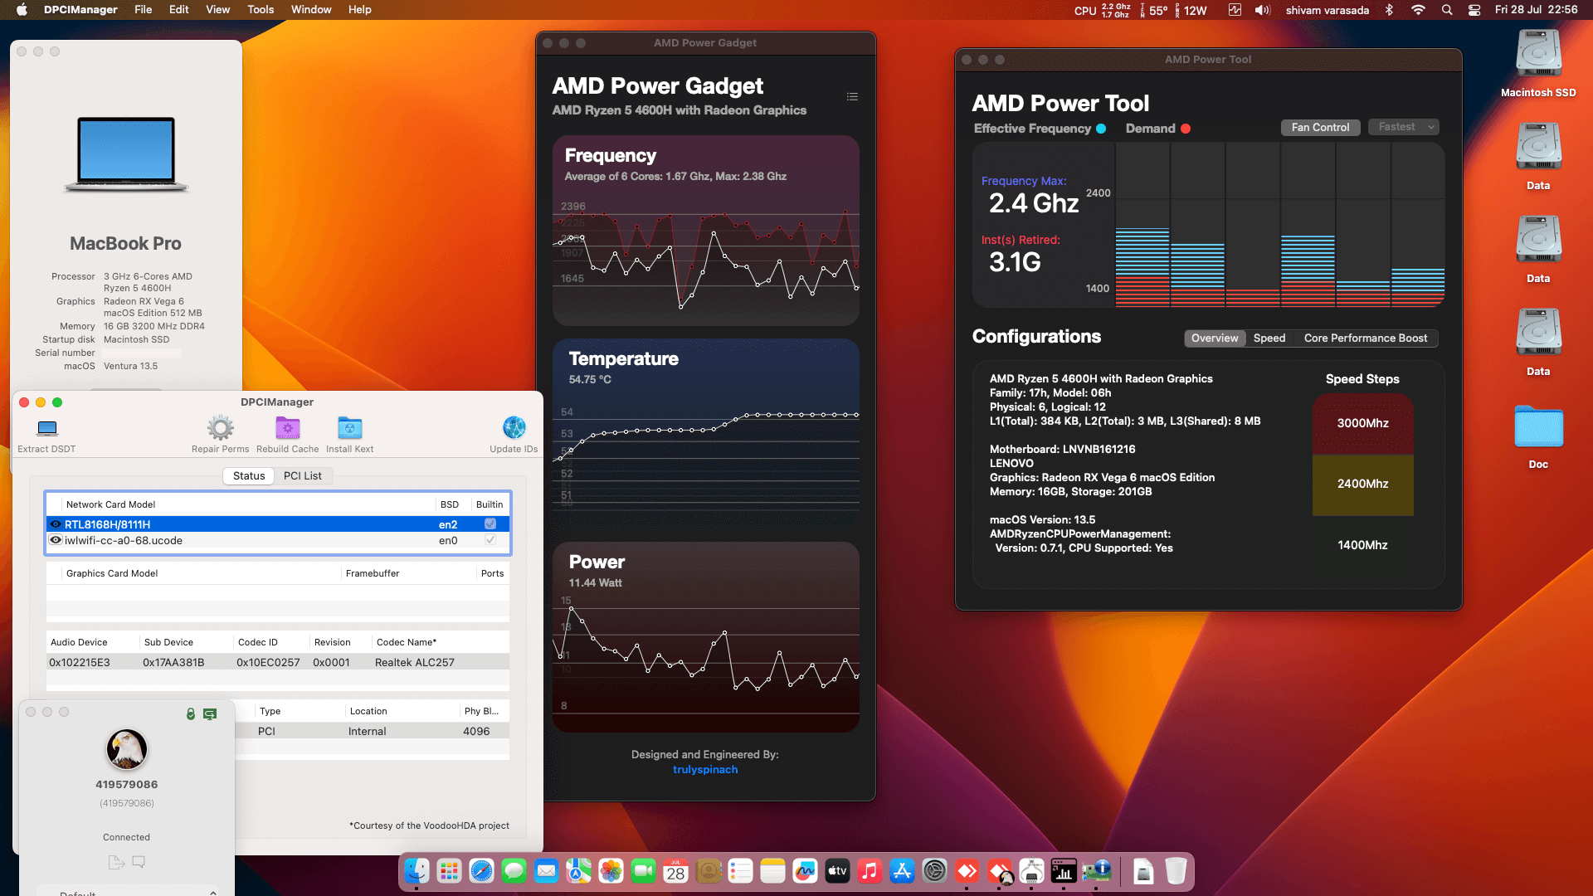Switch to the PCI List tab
The image size is (1593, 896).
303,475
